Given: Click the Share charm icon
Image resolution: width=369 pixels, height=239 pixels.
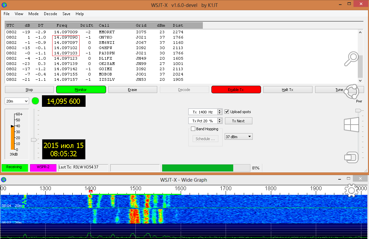Looking at the screenshot, I should (x=351, y=92).
